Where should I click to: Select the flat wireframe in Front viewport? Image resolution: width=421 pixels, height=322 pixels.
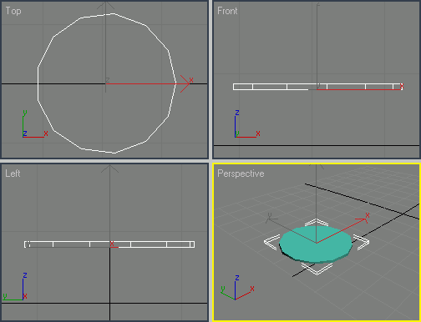point(318,87)
